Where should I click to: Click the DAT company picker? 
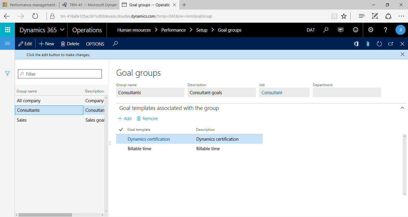pos(311,30)
